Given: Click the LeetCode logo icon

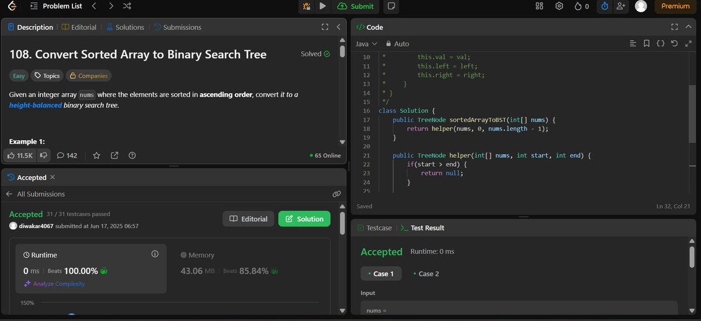Looking at the screenshot, I should click(x=13, y=6).
